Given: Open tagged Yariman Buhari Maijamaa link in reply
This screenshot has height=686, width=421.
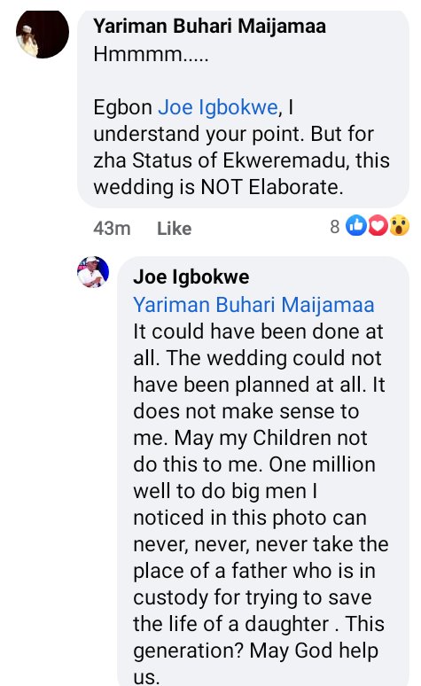Looking at the screenshot, I should pyautogui.click(x=253, y=305).
